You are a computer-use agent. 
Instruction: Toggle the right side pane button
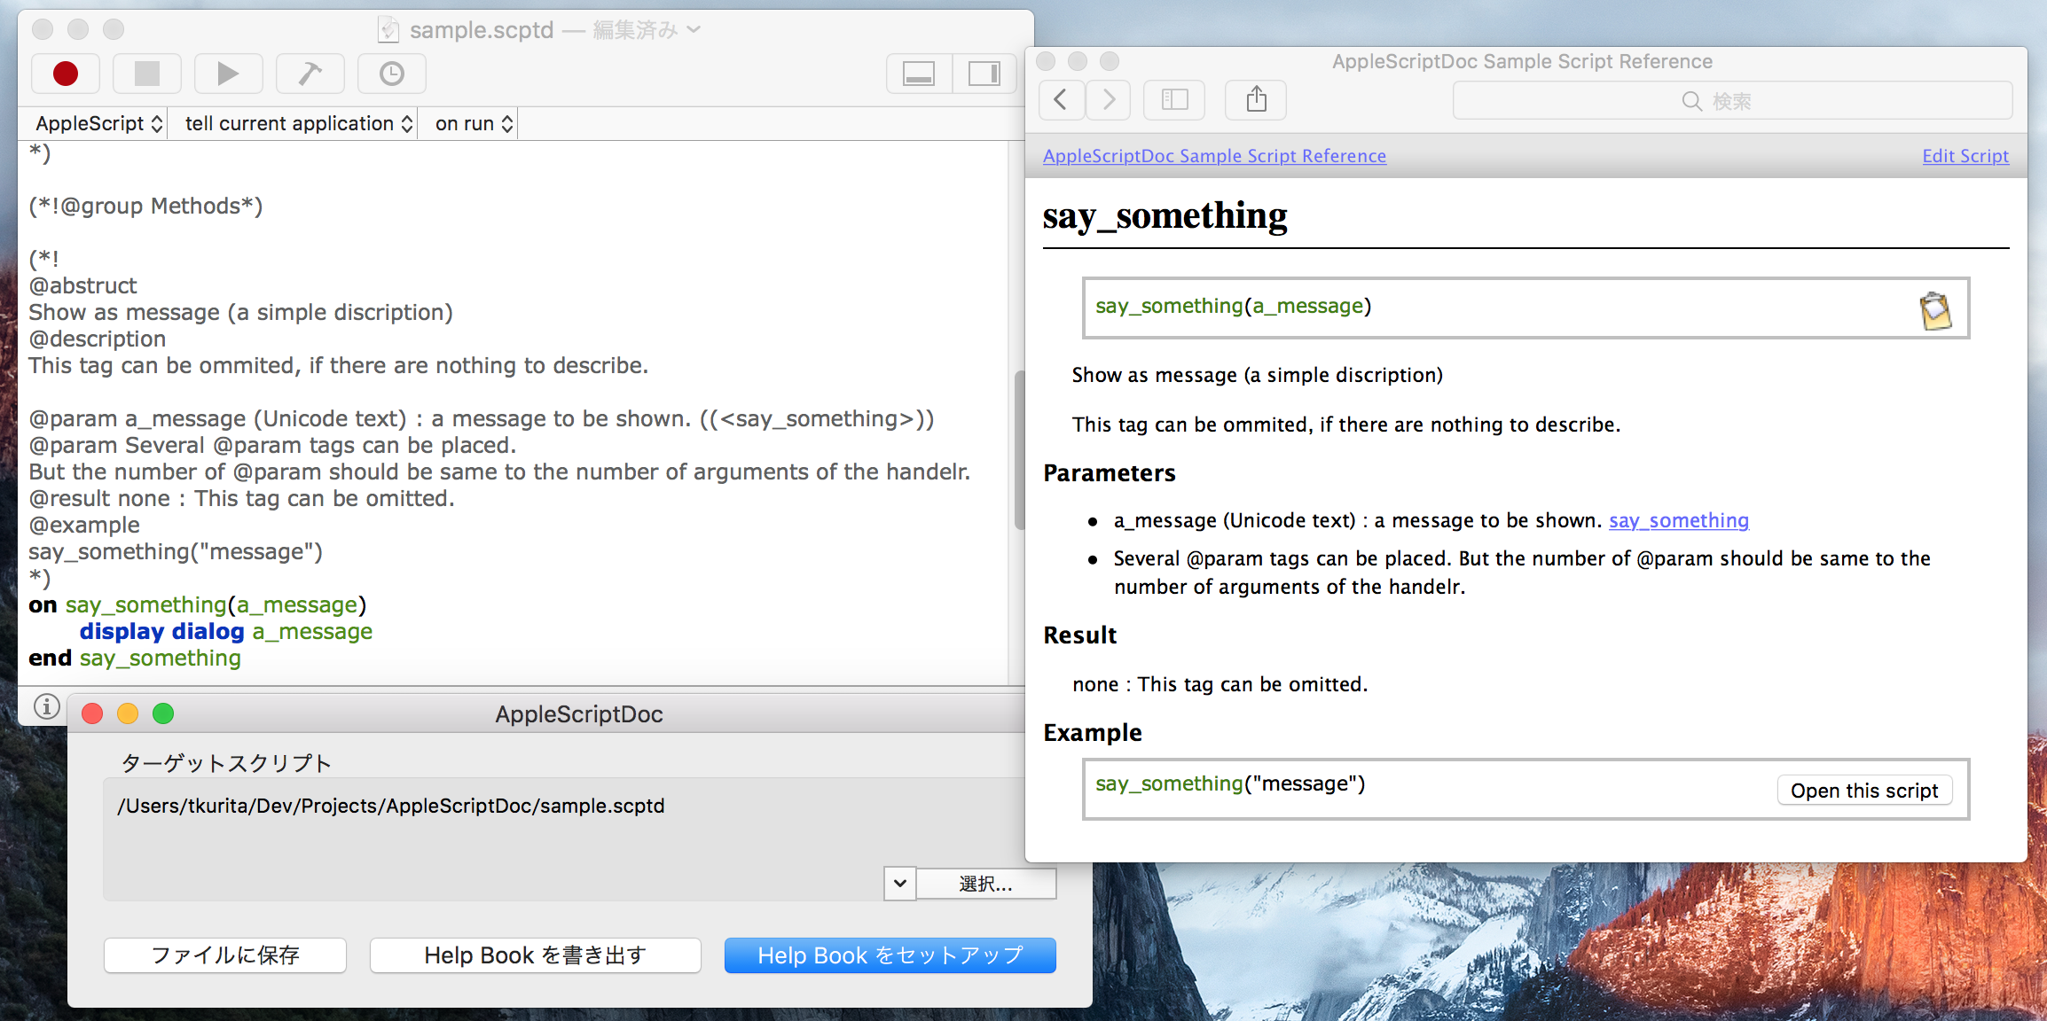[984, 74]
